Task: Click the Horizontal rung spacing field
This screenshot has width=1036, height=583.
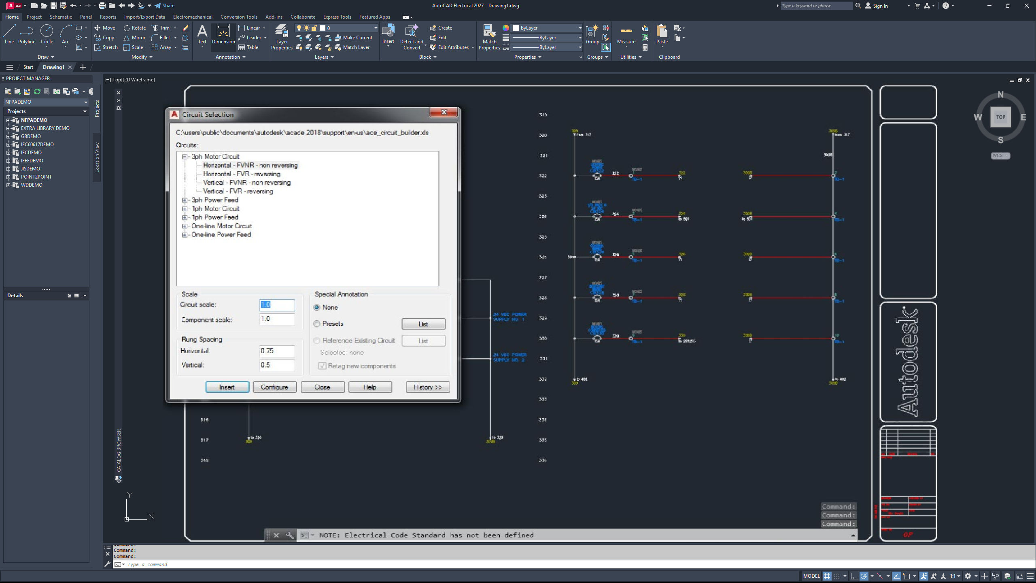Action: tap(277, 351)
